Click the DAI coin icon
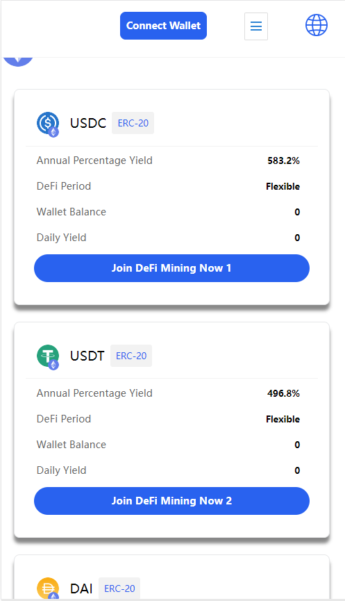 tap(48, 588)
